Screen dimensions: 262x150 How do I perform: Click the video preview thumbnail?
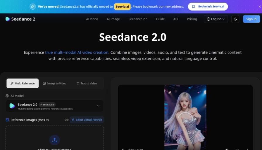tap(185, 117)
